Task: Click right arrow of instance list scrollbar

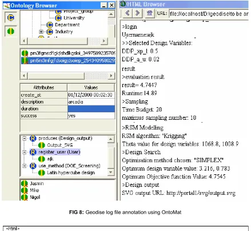Action: click(x=111, y=76)
